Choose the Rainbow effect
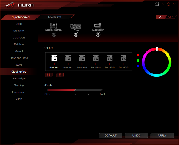This screenshot has height=145, width=179. (19, 44)
